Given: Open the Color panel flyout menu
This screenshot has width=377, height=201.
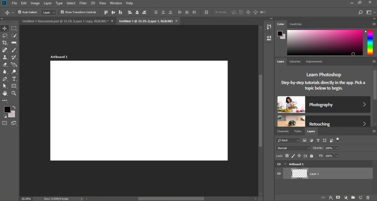Looking at the screenshot, I should click(x=374, y=24).
